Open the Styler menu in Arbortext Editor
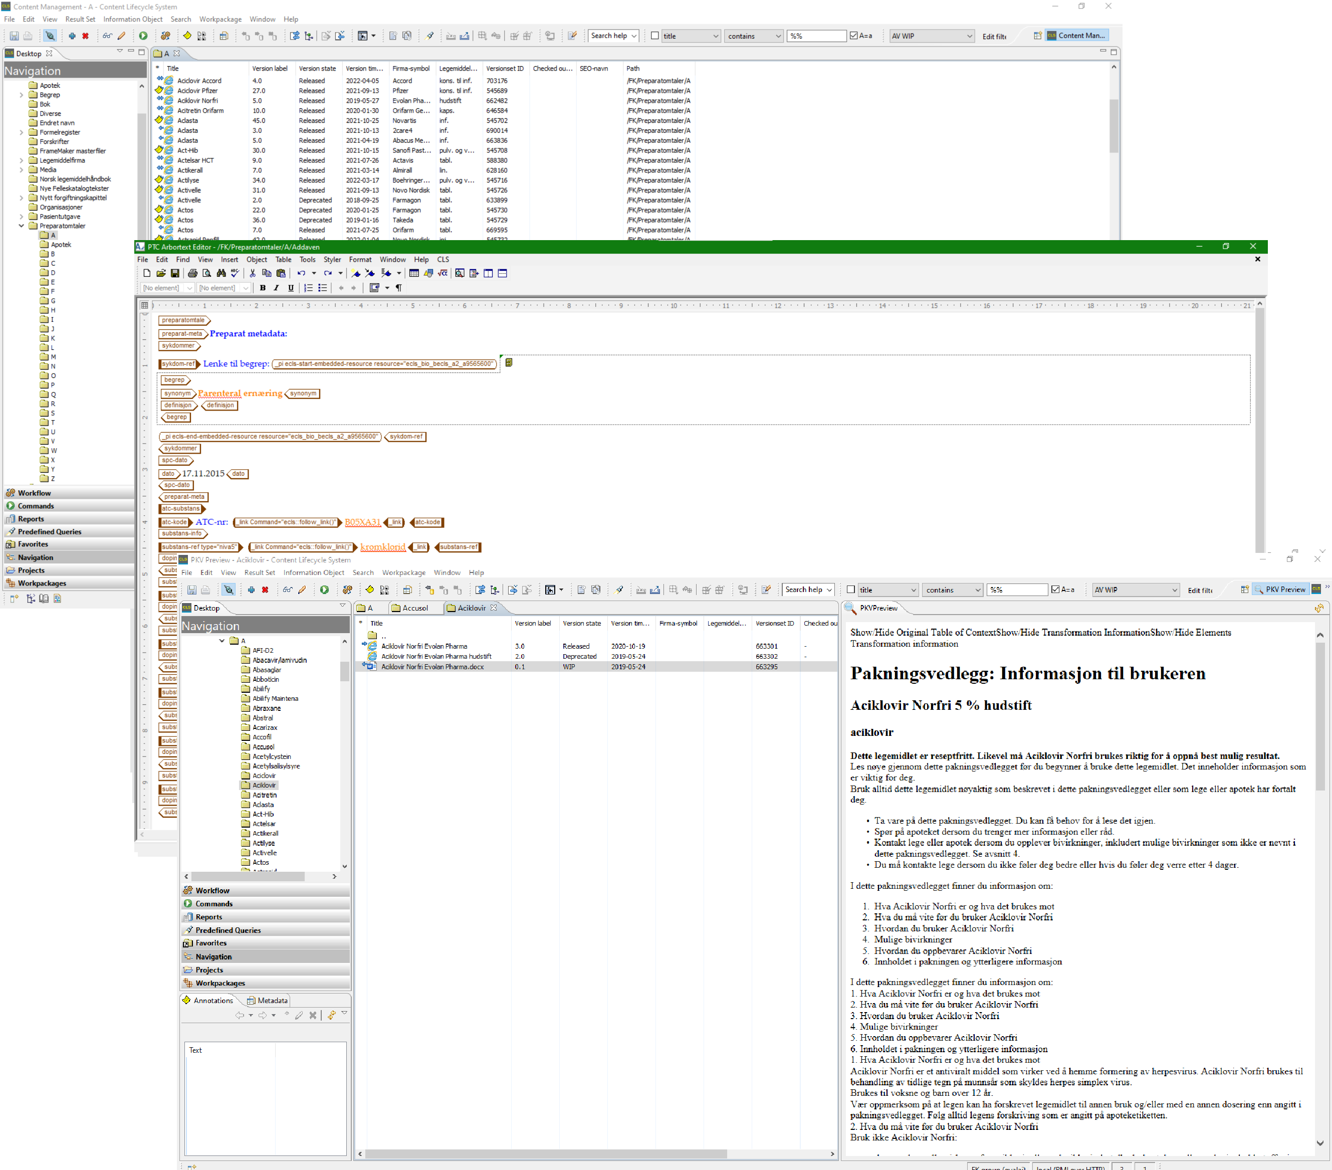Viewport: 1332px width, 1170px height. point(332,260)
